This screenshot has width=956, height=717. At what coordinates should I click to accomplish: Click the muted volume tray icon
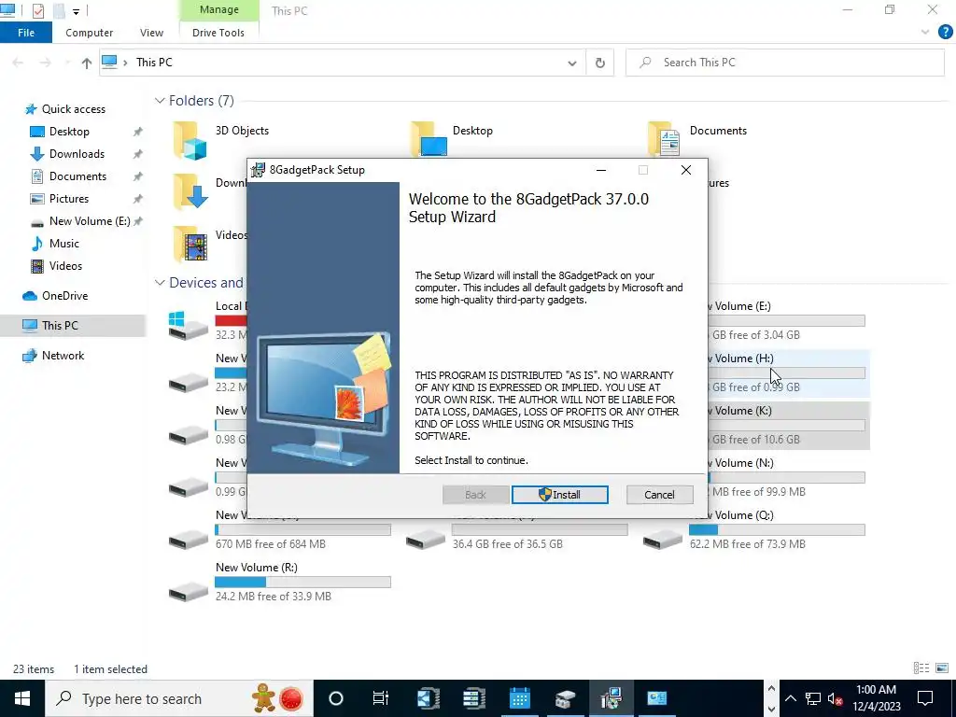coord(835,698)
